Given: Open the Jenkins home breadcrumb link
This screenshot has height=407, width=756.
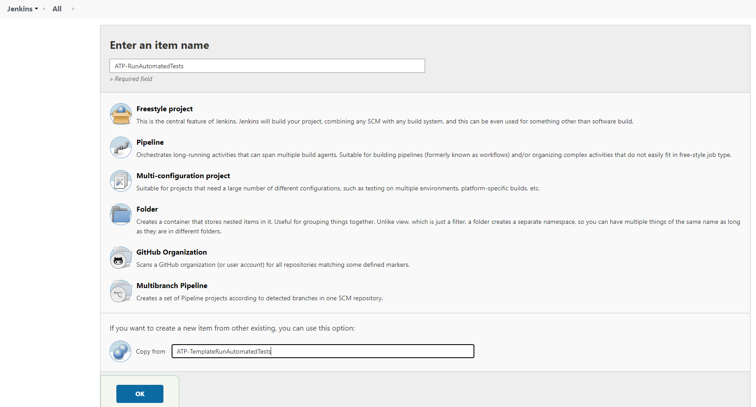Looking at the screenshot, I should point(19,9).
